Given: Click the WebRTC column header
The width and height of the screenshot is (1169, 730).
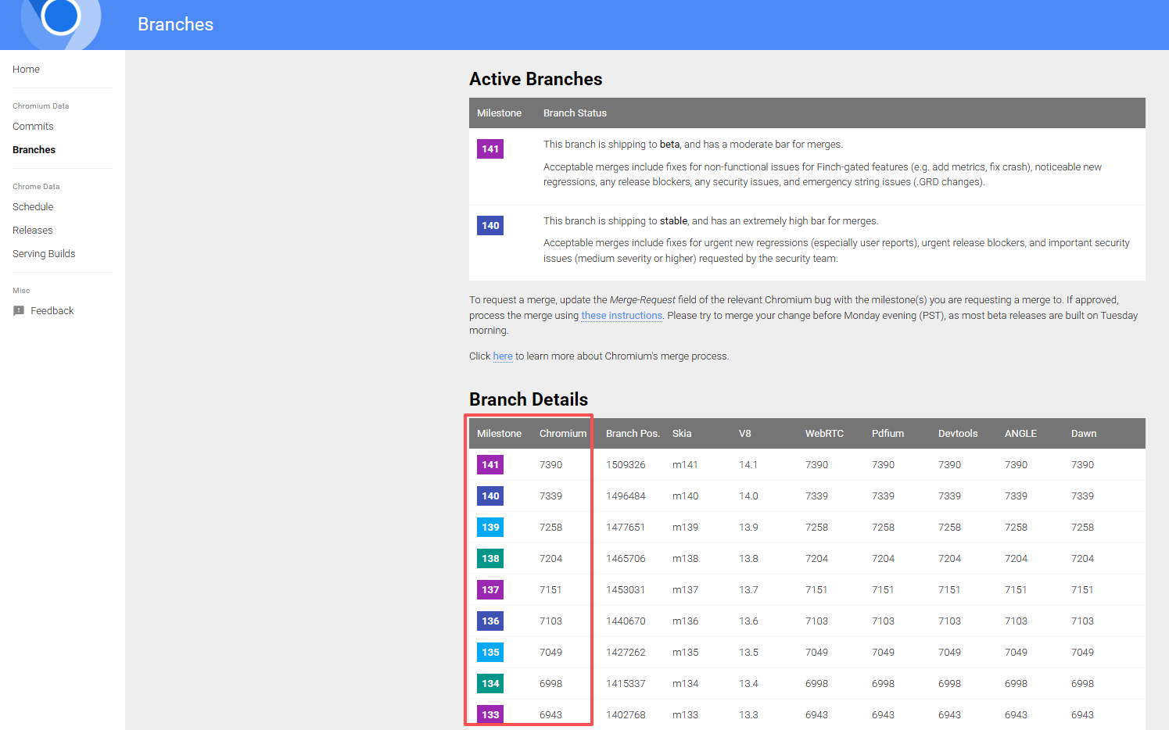Looking at the screenshot, I should pyautogui.click(x=824, y=434).
